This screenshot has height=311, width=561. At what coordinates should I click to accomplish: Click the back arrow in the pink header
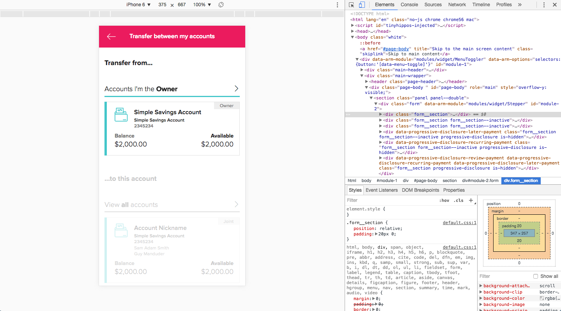click(x=111, y=36)
